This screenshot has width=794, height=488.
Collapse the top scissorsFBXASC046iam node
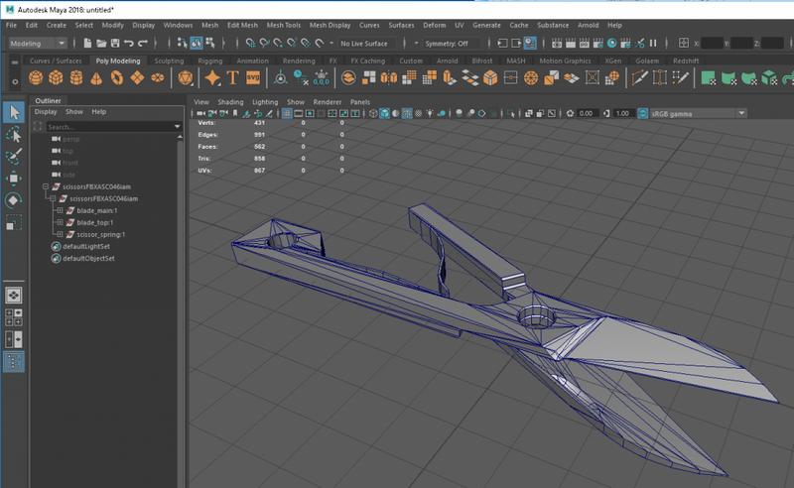tap(46, 186)
